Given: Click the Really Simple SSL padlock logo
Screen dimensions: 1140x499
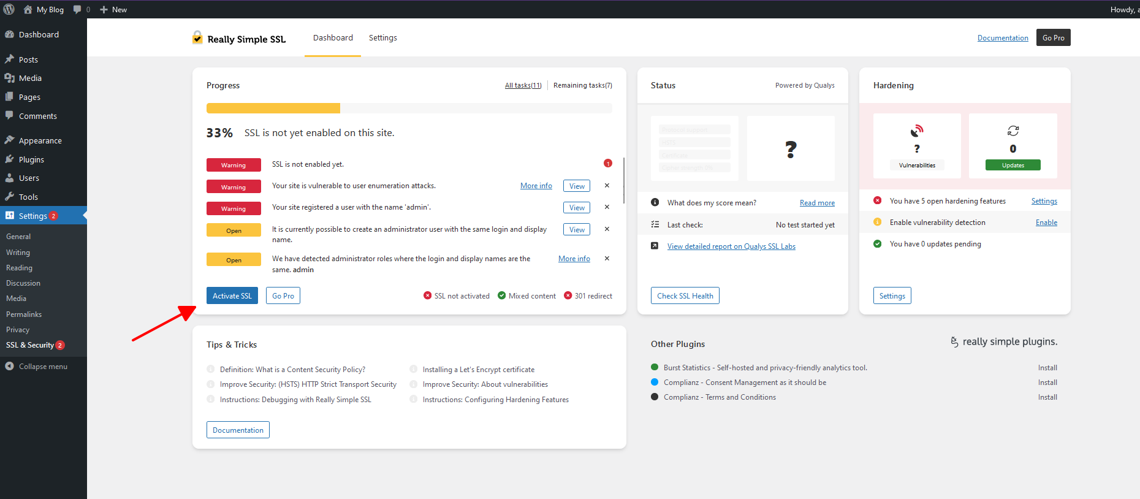Looking at the screenshot, I should 197,37.
